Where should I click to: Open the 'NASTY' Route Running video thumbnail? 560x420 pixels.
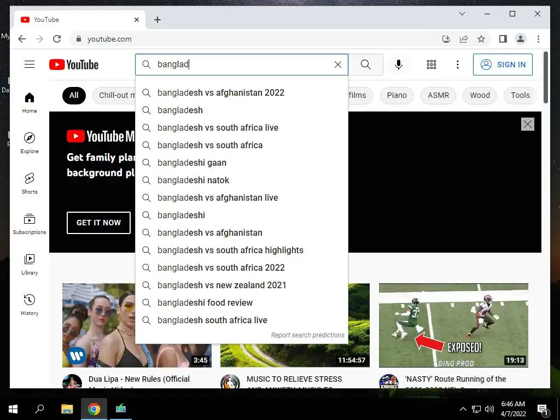(453, 325)
